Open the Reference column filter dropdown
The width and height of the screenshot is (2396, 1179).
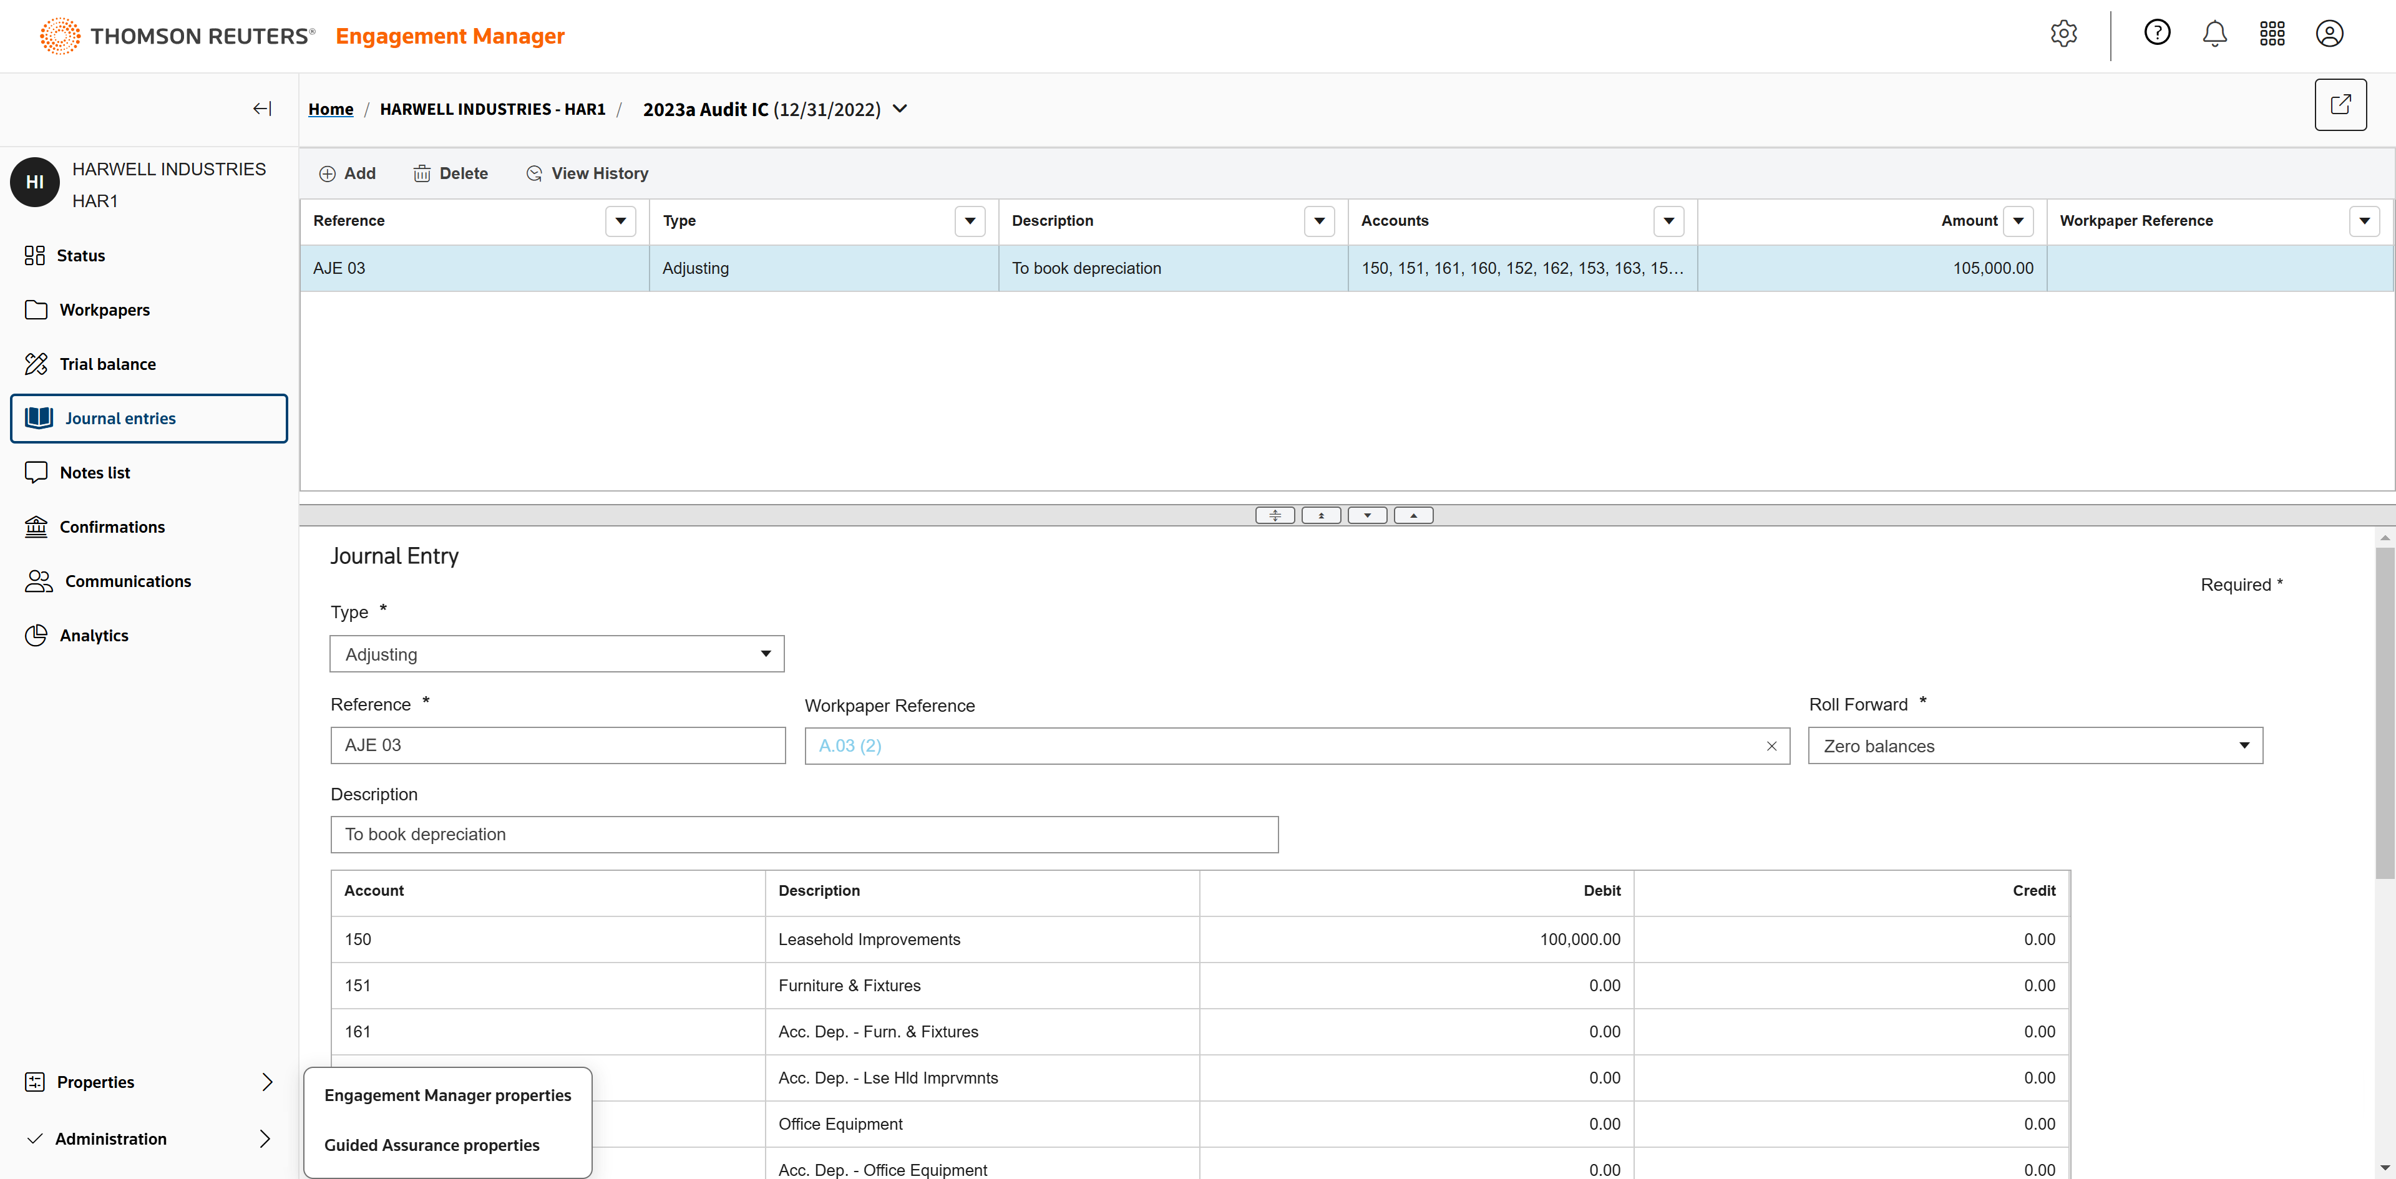[620, 221]
